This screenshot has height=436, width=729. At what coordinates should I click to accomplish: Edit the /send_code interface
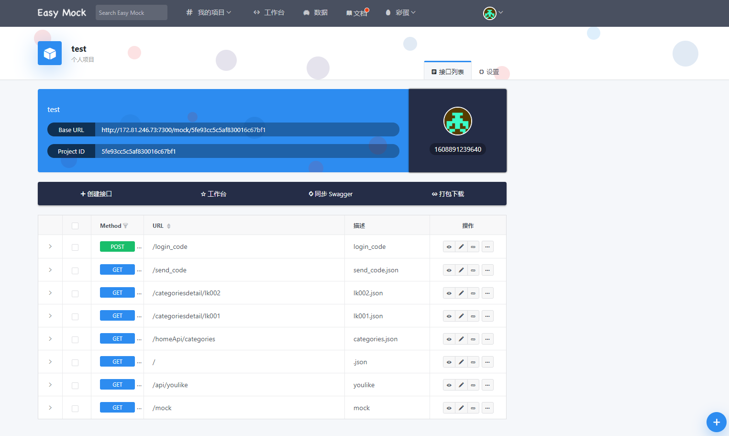click(x=461, y=270)
